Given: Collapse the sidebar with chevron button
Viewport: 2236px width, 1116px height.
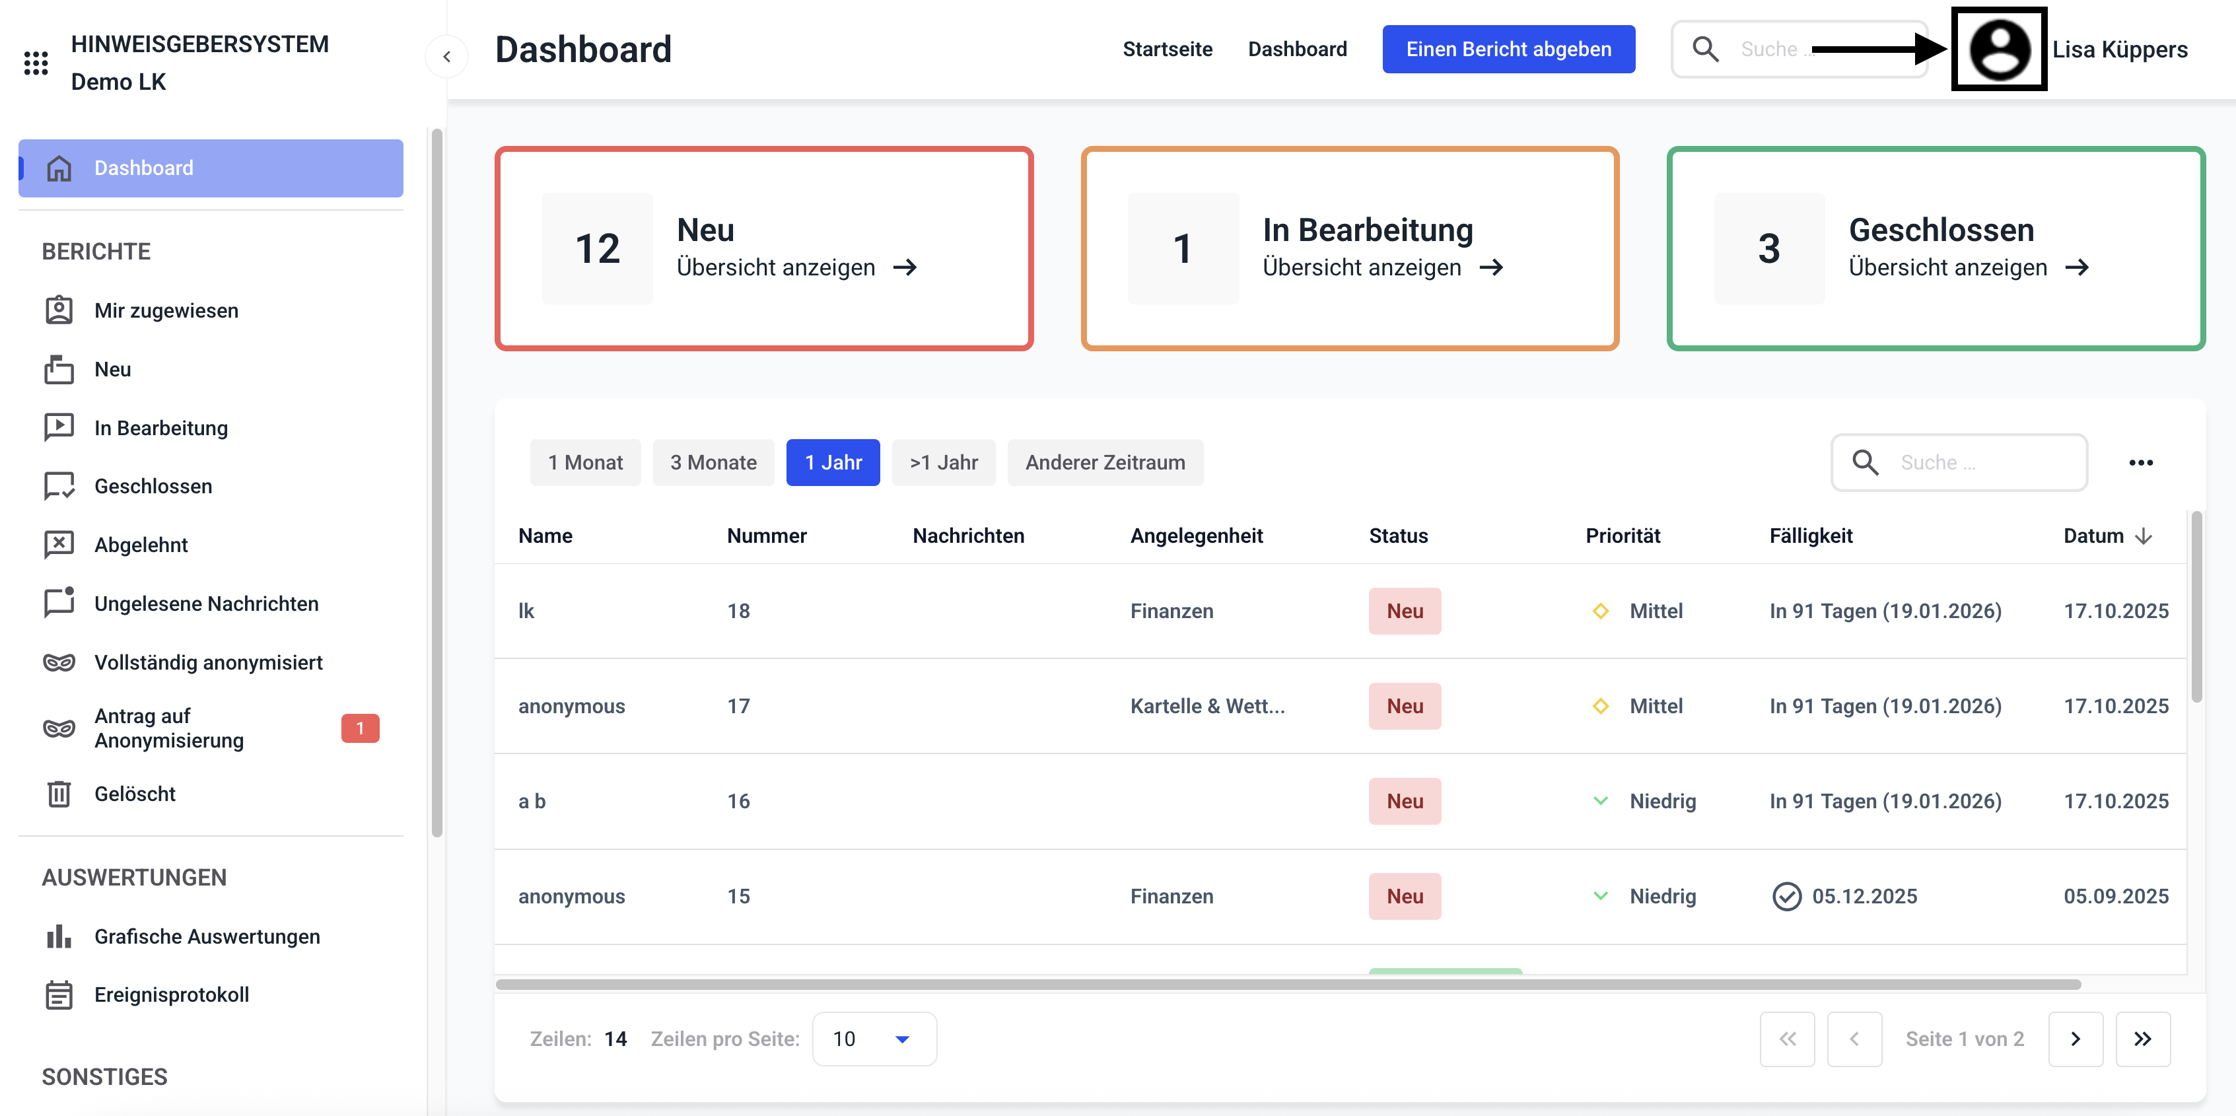Looking at the screenshot, I should 446,56.
